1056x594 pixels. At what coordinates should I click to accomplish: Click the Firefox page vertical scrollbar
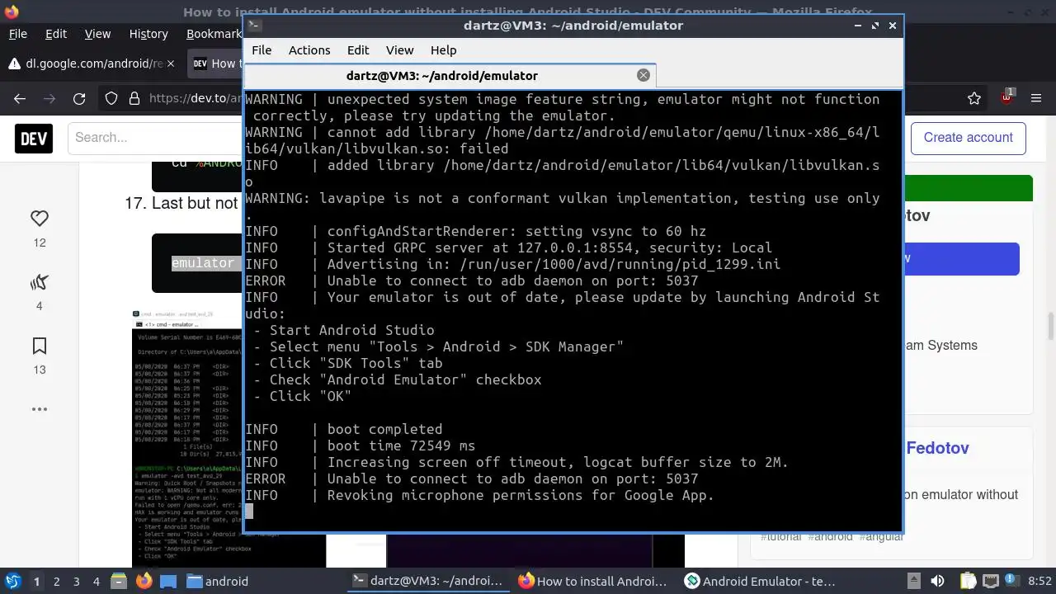1051,326
